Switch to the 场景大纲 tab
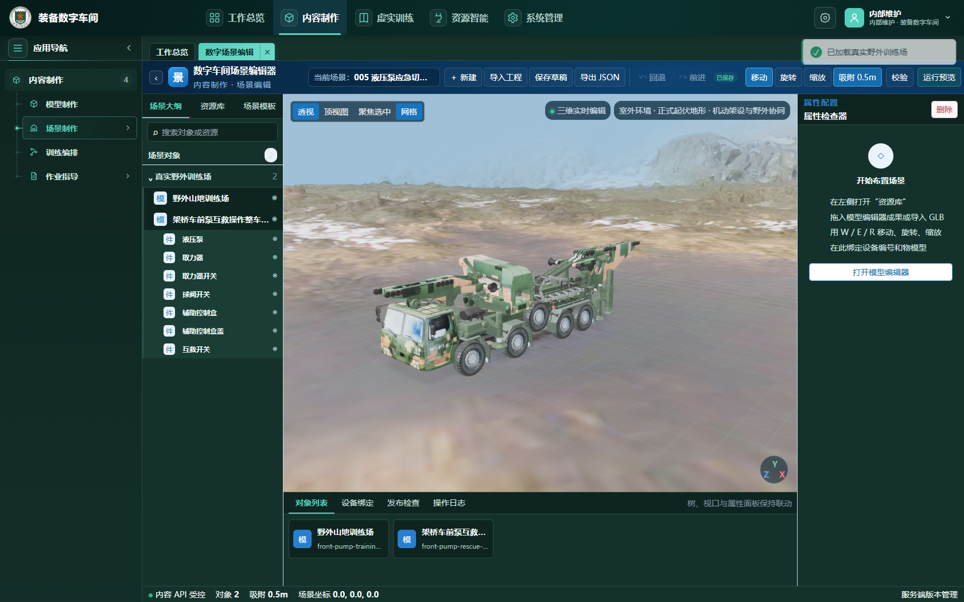 [x=165, y=106]
